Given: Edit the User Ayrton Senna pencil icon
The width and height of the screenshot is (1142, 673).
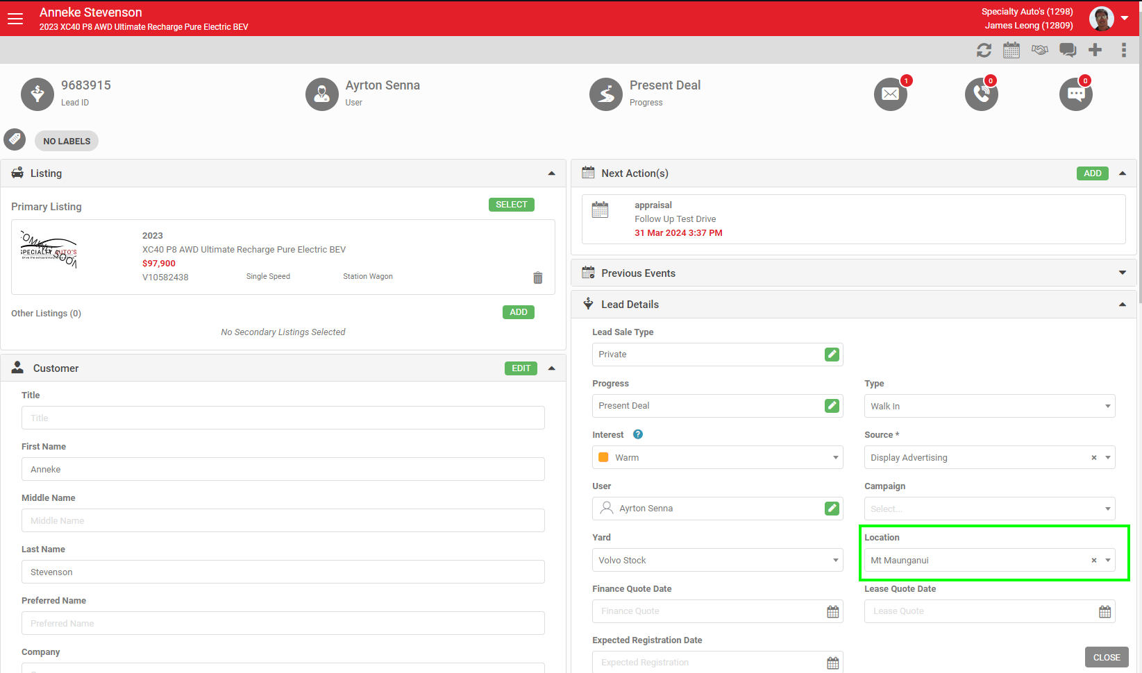Looking at the screenshot, I should click(x=832, y=509).
